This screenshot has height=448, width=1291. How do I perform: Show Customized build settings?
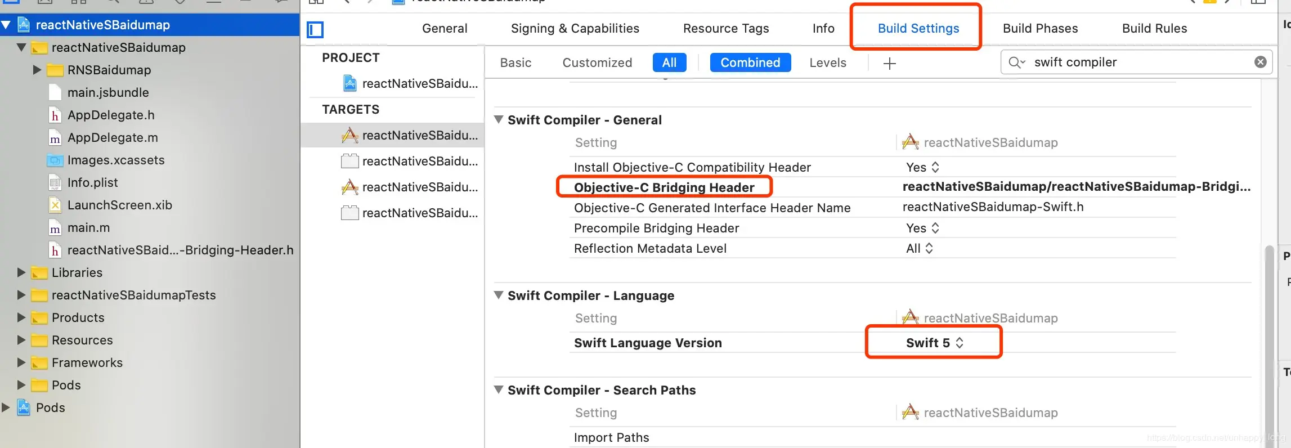597,62
